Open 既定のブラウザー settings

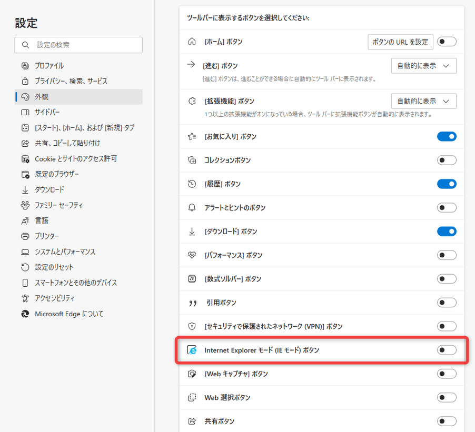[x=78, y=174]
